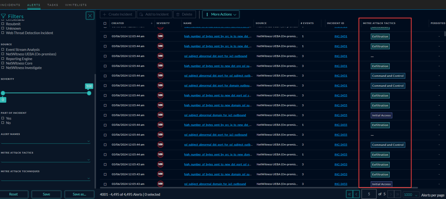446x199 pixels.
Task: Sort by the Incident ID column header
Action: pos(336,23)
